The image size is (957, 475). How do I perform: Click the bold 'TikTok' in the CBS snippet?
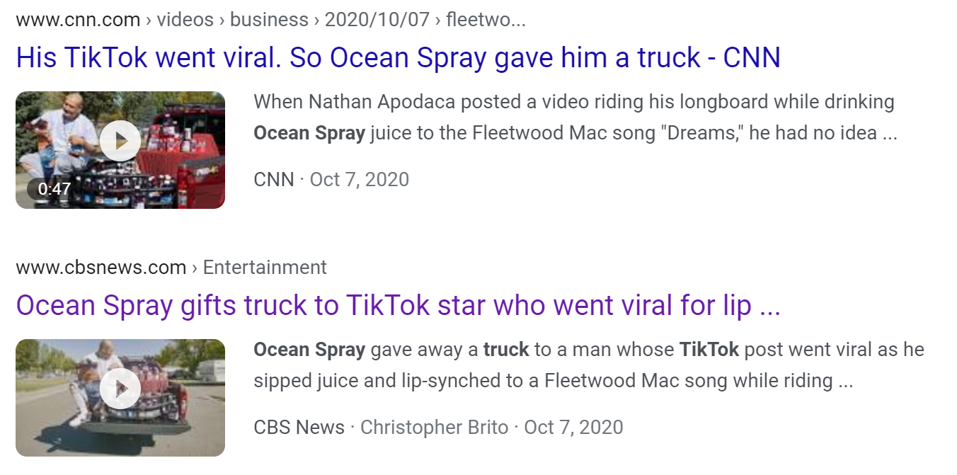click(x=709, y=350)
